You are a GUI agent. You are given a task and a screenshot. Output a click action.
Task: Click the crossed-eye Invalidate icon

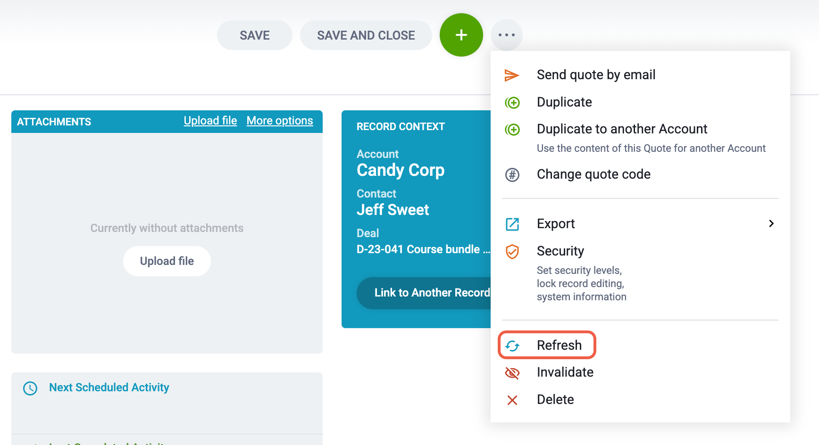(x=512, y=373)
